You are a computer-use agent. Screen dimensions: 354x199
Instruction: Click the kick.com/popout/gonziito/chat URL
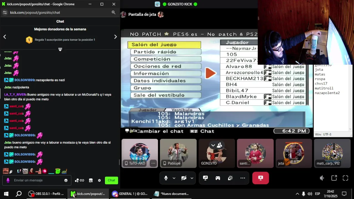[x=35, y=12]
